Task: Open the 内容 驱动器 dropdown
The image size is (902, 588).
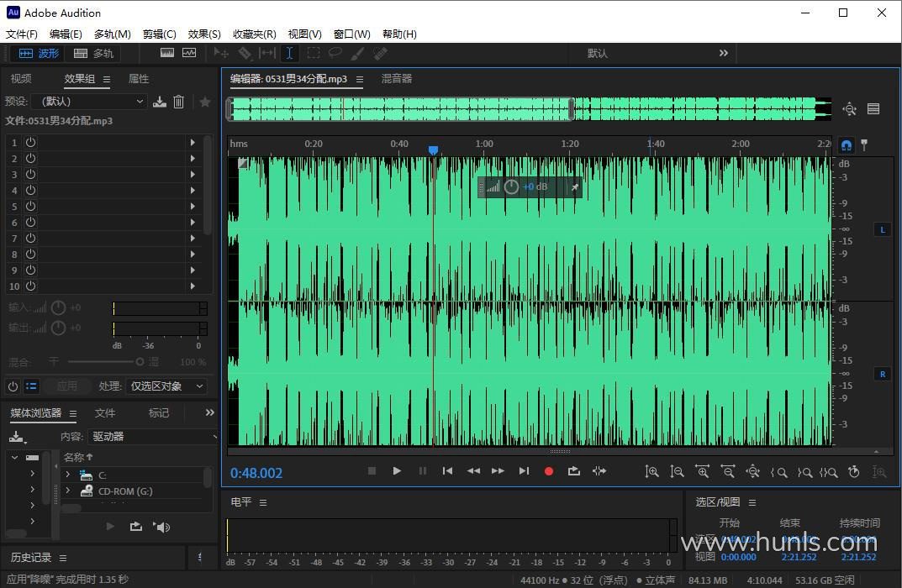Action: click(153, 436)
